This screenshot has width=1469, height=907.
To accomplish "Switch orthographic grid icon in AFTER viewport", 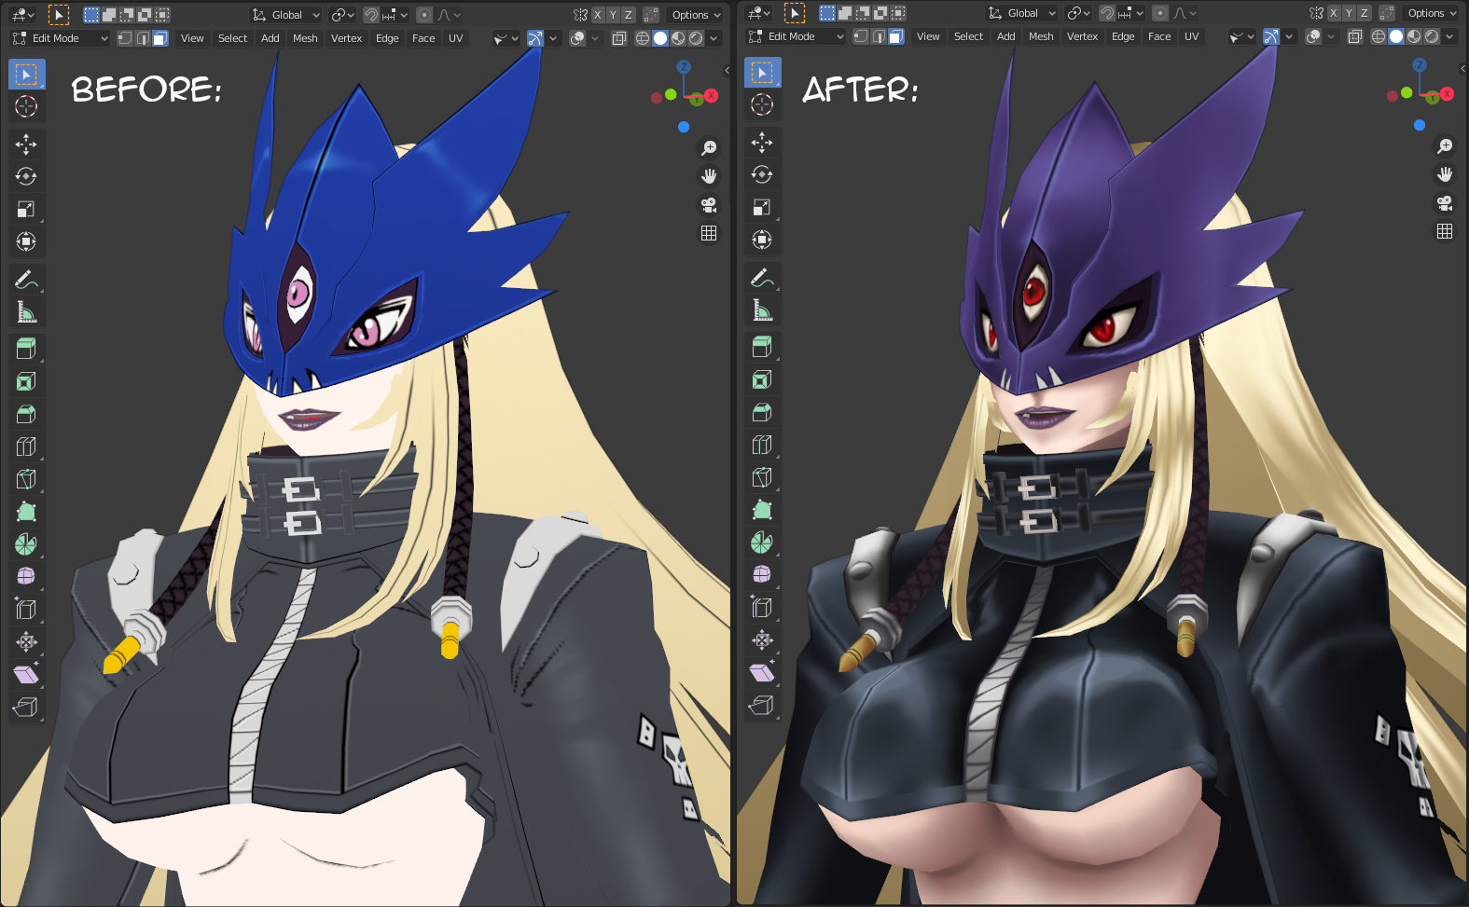I will (1445, 231).
